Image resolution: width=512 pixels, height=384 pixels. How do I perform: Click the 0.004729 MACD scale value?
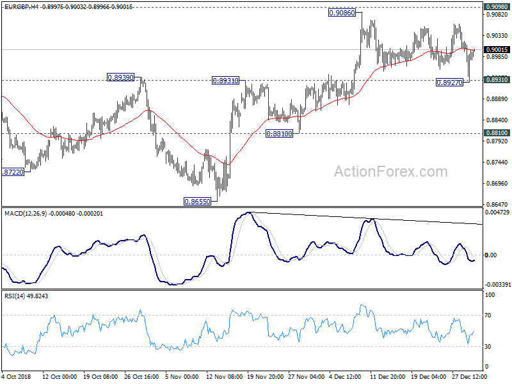point(497,212)
